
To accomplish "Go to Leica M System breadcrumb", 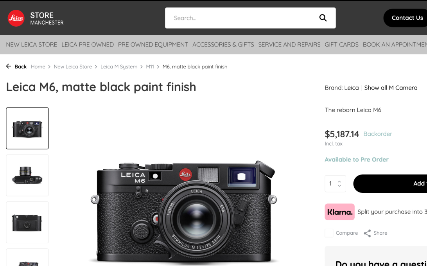I will pyautogui.click(x=119, y=66).
